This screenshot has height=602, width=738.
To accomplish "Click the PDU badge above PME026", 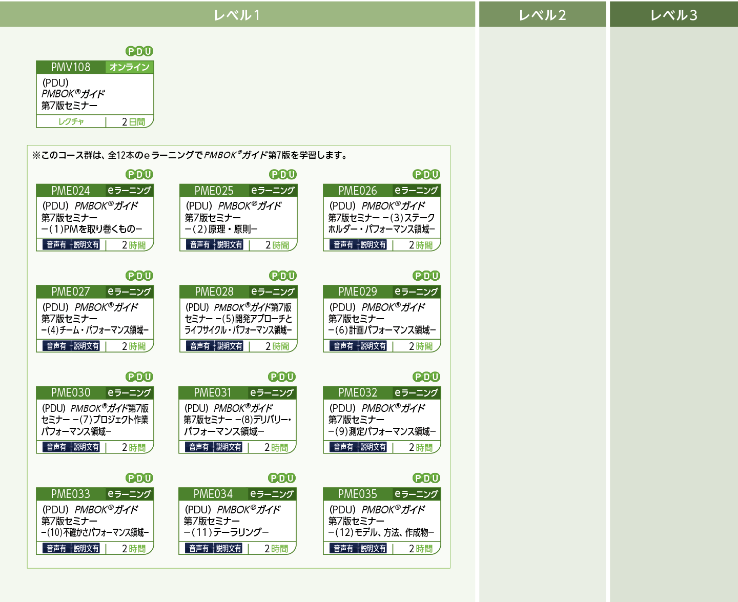I will 426,175.
